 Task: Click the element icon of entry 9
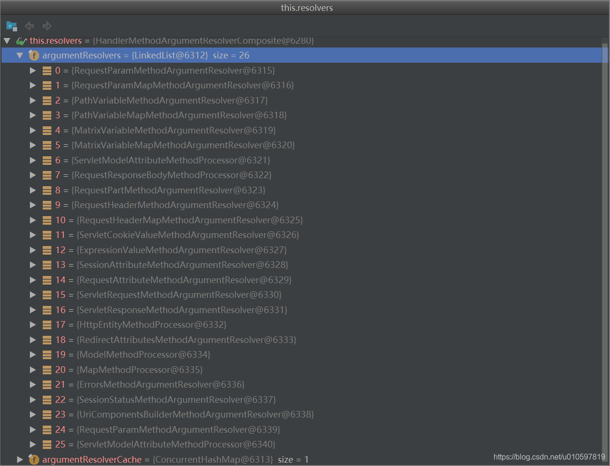point(47,205)
